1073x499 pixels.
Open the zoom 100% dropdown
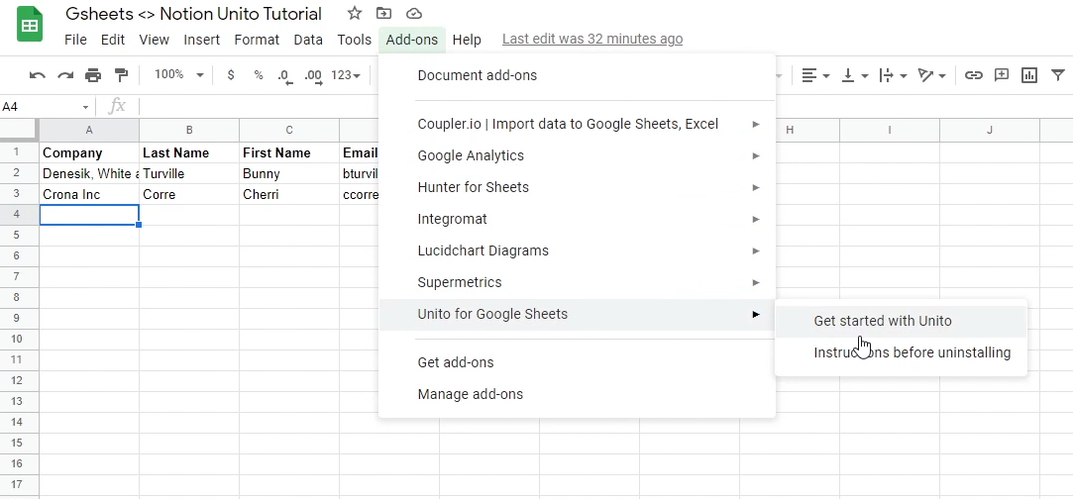tap(178, 74)
